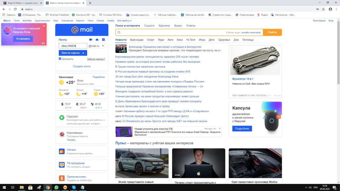Select the Спорт news tab
Image resolution: width=340 pixels, height=191 pixels.
point(150,40)
